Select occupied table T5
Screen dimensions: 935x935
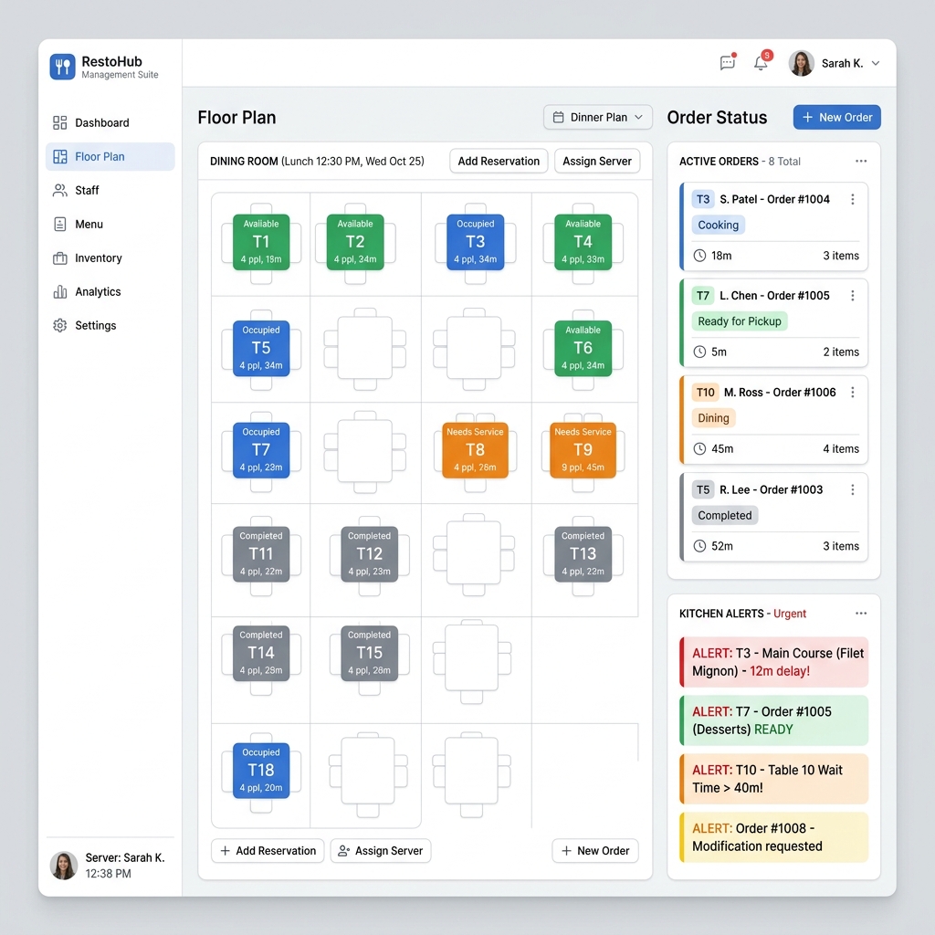tap(261, 348)
